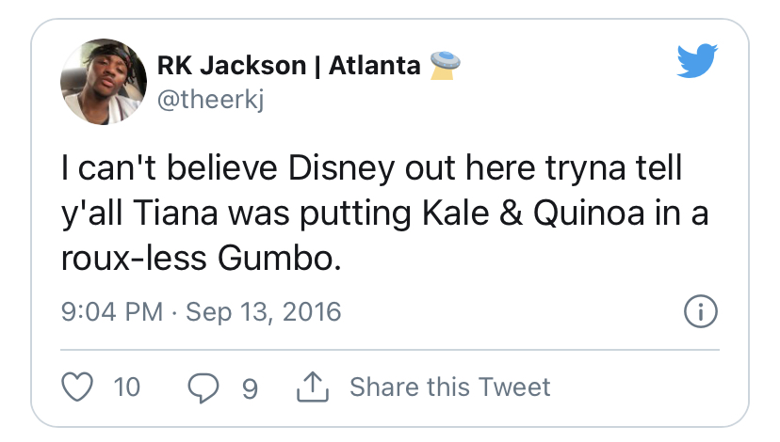Open RK Jackson's profile avatar photo

[101, 83]
